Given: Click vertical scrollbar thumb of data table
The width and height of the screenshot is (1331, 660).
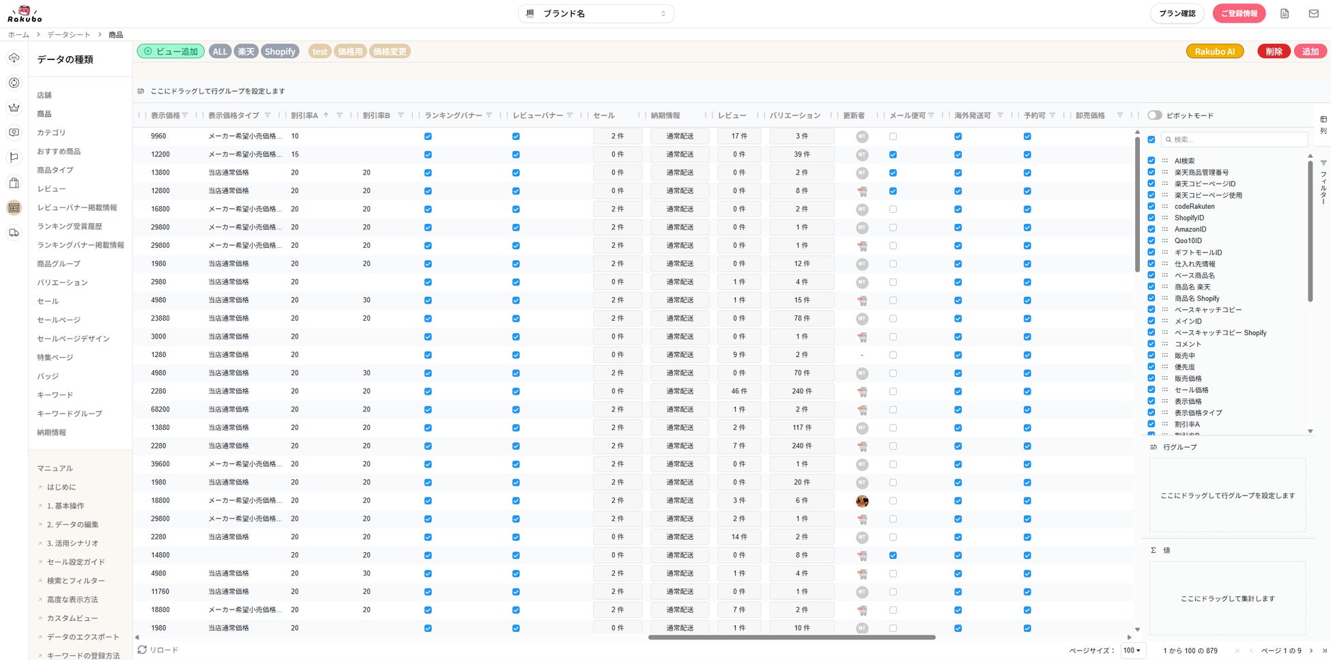Looking at the screenshot, I should 1137,203.
